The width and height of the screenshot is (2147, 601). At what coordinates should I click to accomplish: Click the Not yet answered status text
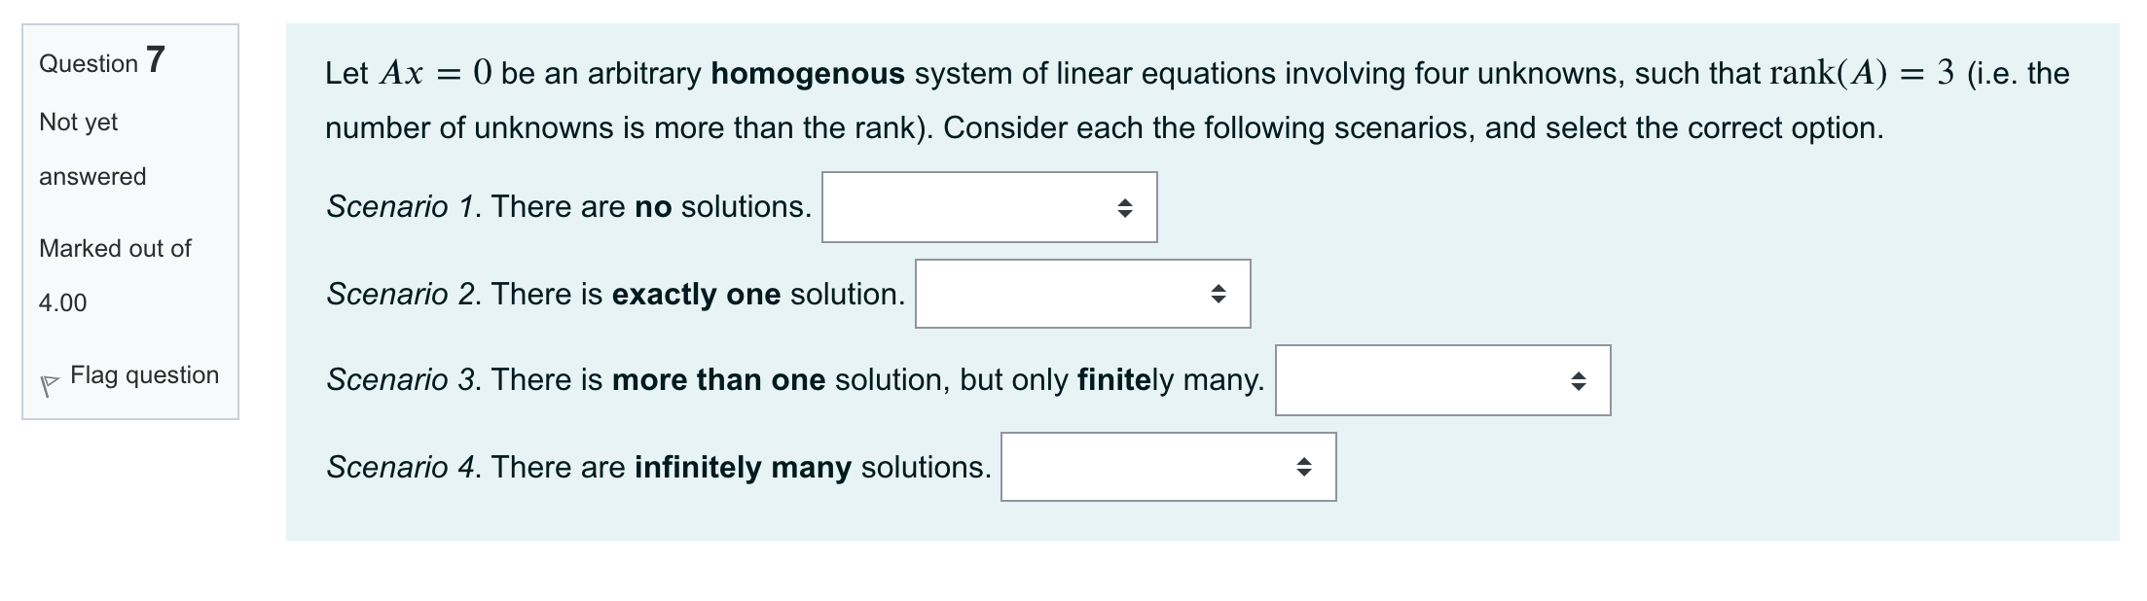(x=92, y=149)
